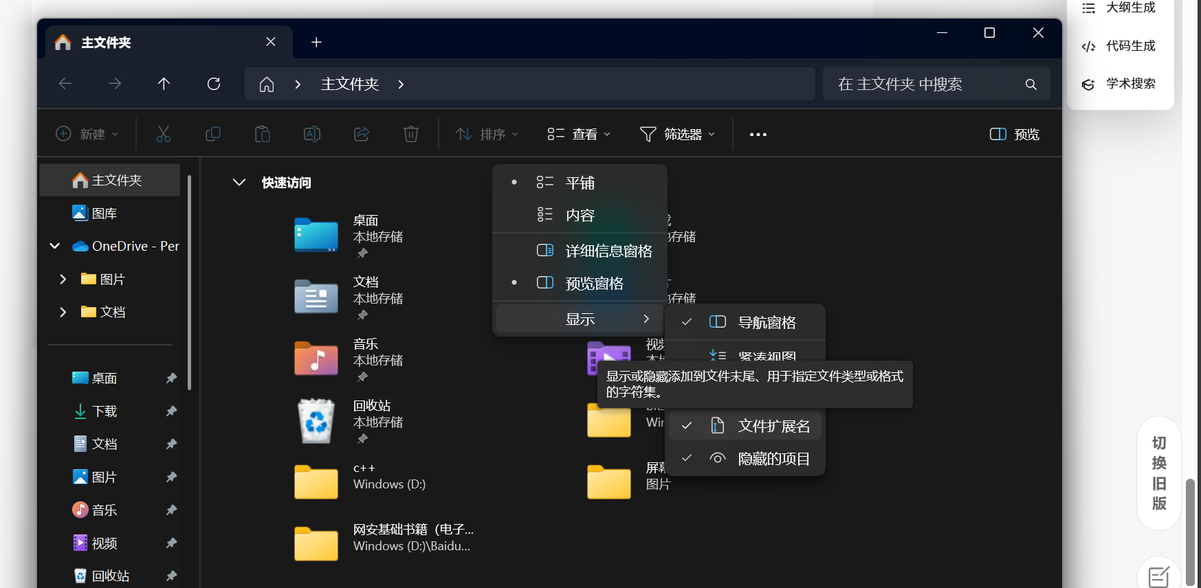Toggle 隐藏的项目 visibility option
The image size is (1201, 588).
[745, 459]
